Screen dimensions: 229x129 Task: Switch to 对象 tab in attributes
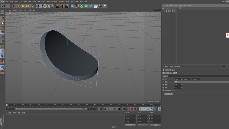tap(171, 73)
